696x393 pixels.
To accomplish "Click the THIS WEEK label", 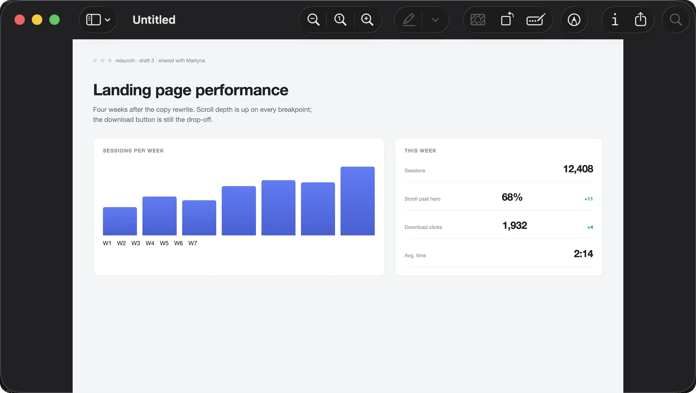I will pos(420,150).
